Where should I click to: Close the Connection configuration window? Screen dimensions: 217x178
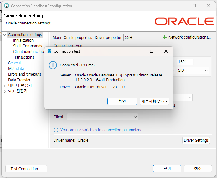[x=209, y=6]
